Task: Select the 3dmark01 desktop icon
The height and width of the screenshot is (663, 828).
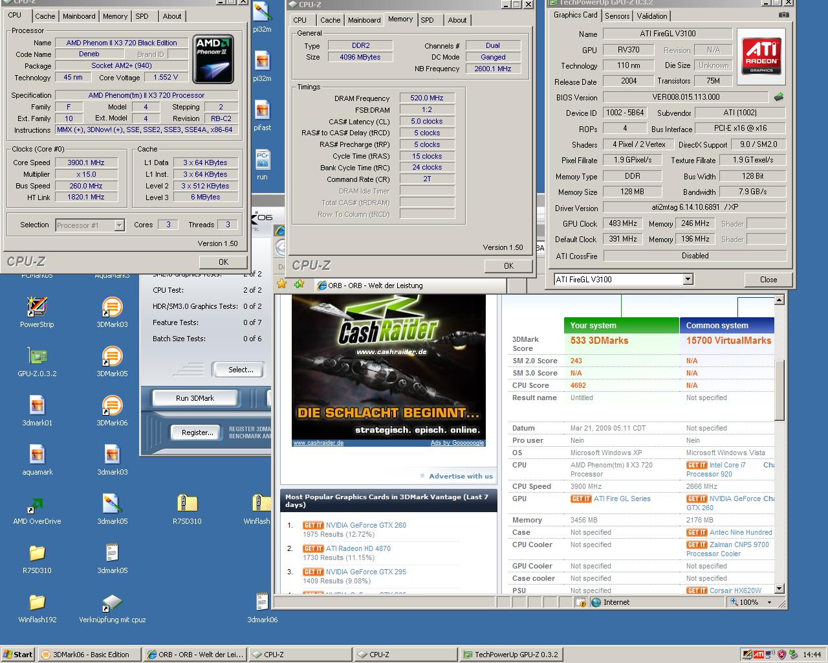Action: (37, 405)
